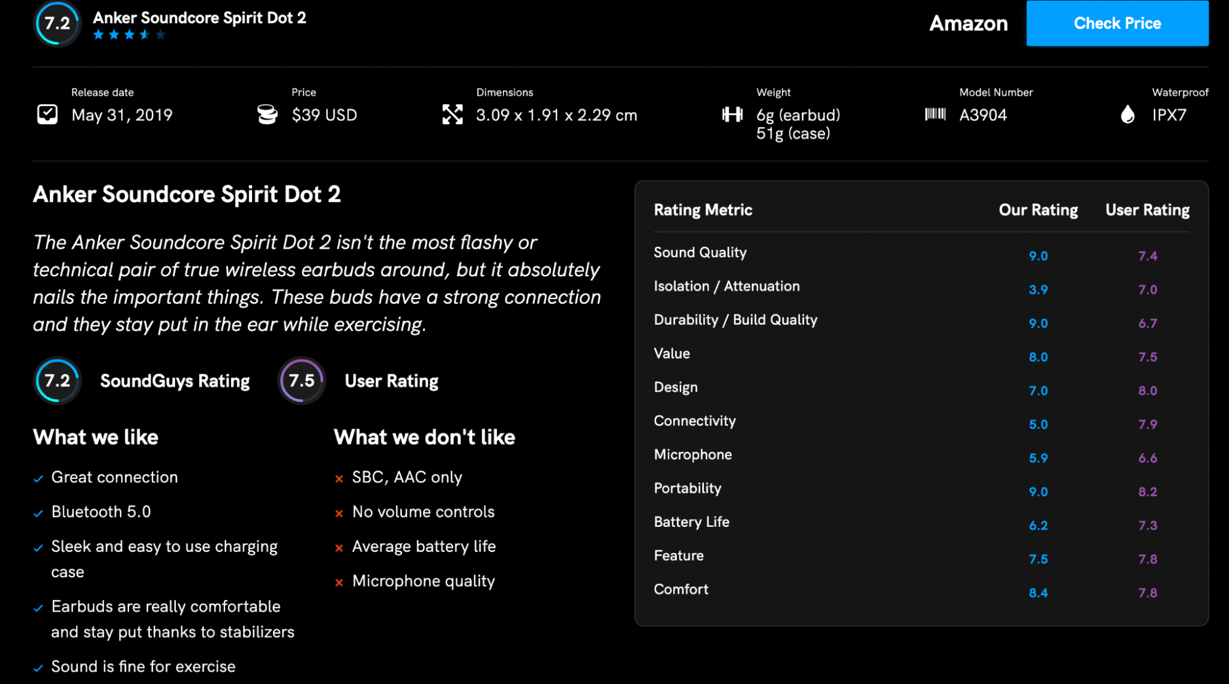Click the X mark beside Microphone quality
The height and width of the screenshot is (684, 1229).
pos(339,583)
